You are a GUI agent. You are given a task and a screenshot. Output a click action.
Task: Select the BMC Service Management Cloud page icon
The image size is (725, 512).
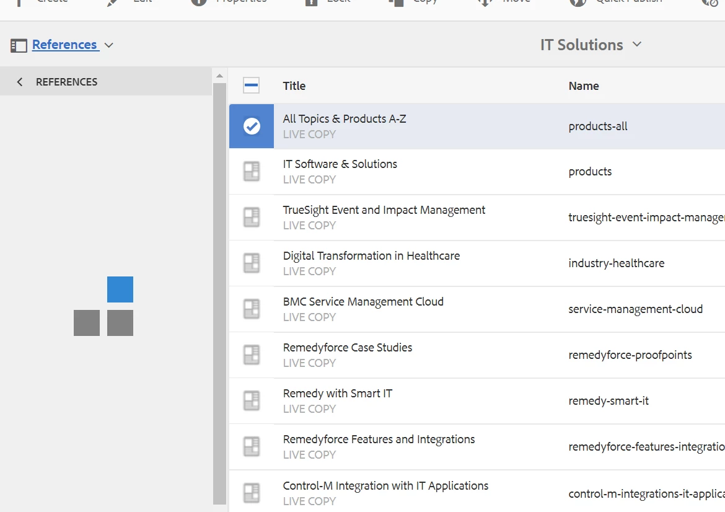click(x=251, y=309)
